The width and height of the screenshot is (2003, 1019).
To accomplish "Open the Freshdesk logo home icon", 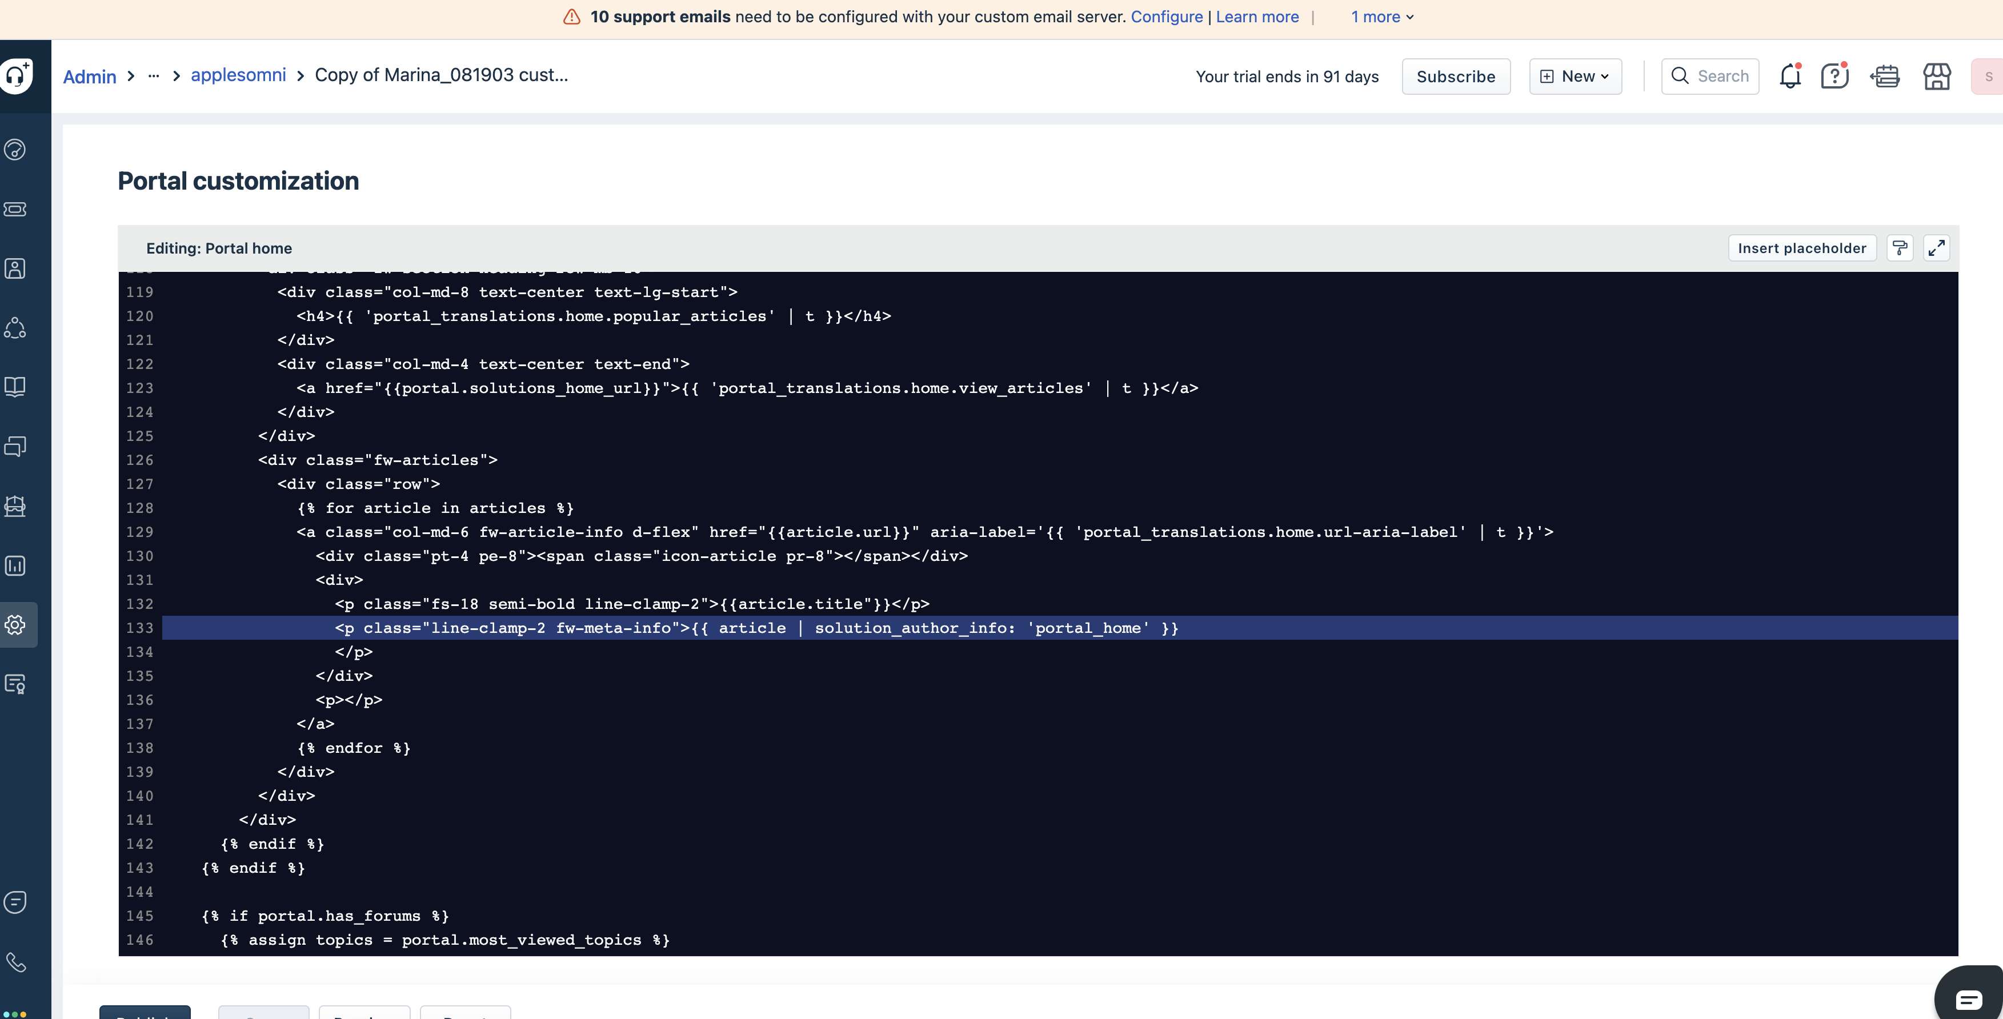I will (17, 75).
